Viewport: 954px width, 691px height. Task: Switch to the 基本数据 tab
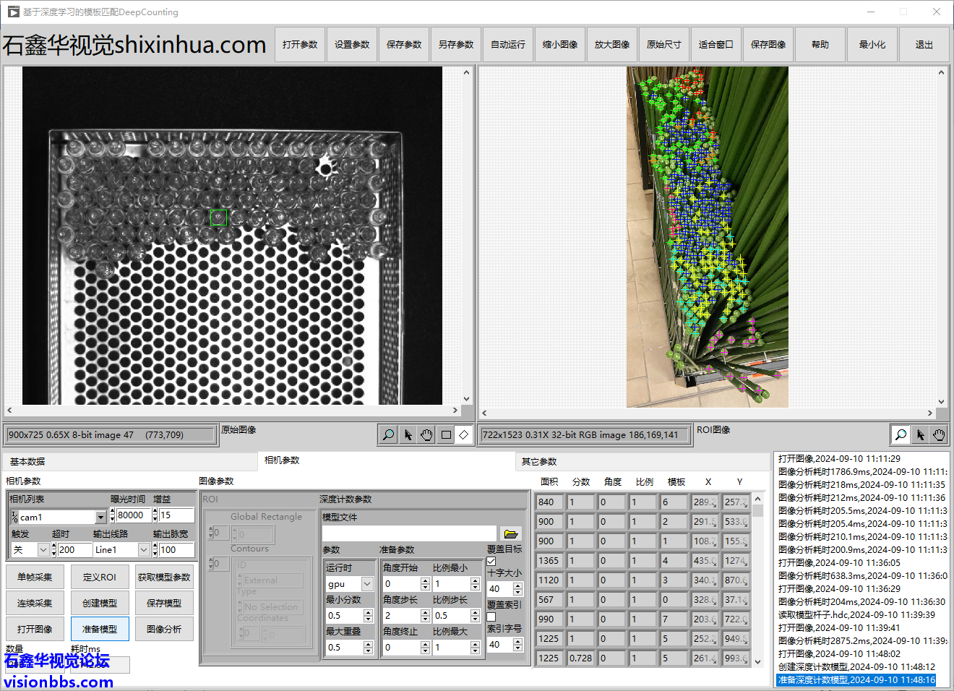click(27, 461)
